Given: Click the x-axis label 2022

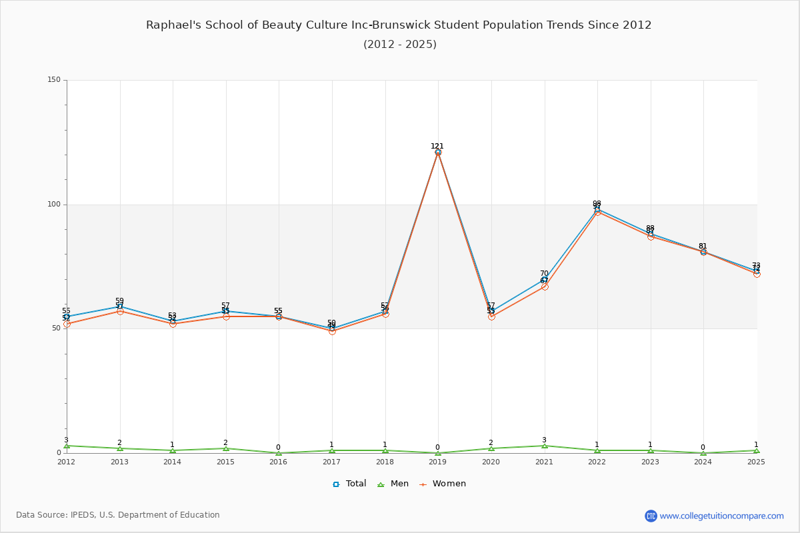Looking at the screenshot, I should pos(597,462).
